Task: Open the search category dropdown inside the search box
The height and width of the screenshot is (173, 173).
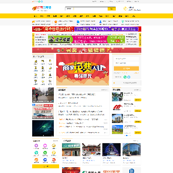Action: click(70, 9)
